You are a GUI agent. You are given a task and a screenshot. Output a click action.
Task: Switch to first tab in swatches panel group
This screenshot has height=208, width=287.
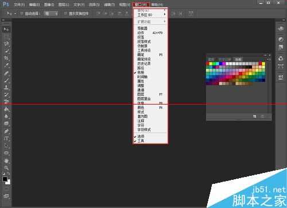click(211, 59)
